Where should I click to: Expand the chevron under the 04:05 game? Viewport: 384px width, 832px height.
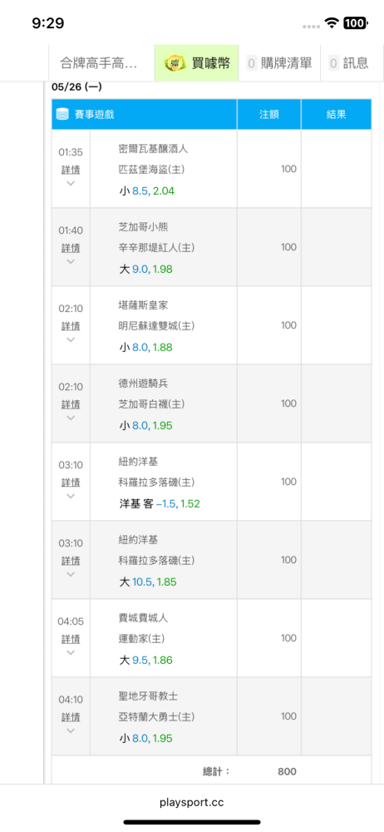point(71,652)
